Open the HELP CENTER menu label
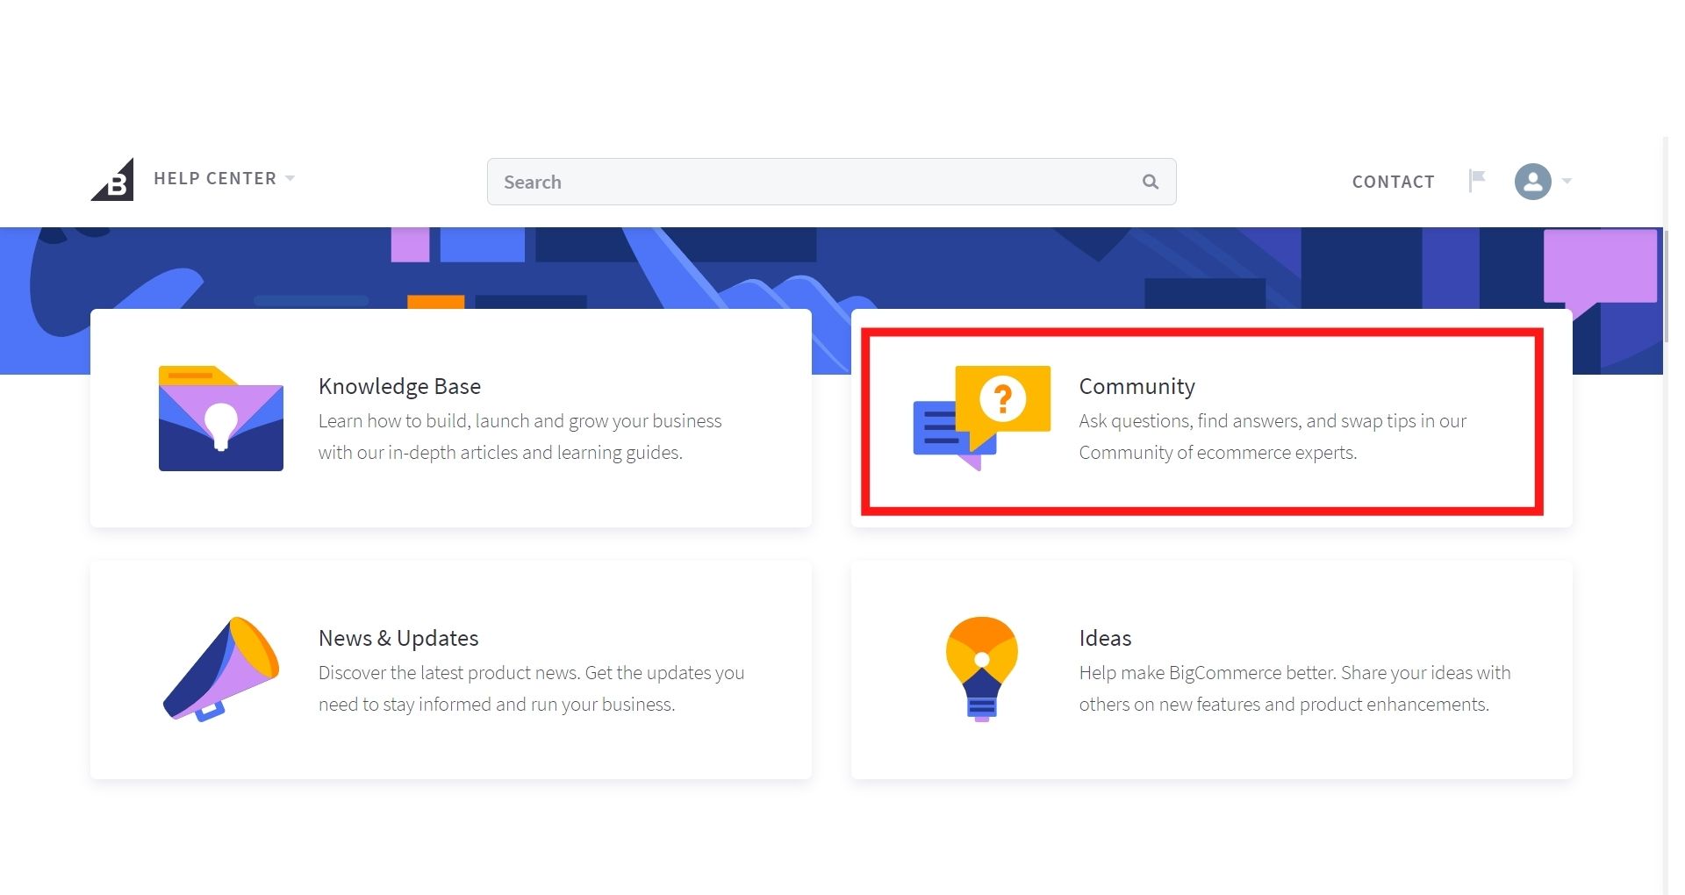 click(215, 178)
